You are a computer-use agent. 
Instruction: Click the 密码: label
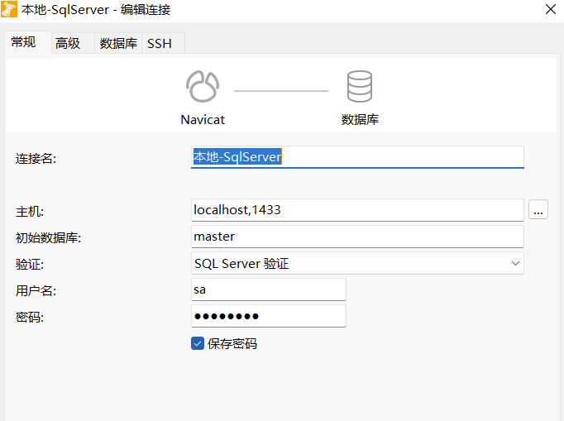point(30,318)
